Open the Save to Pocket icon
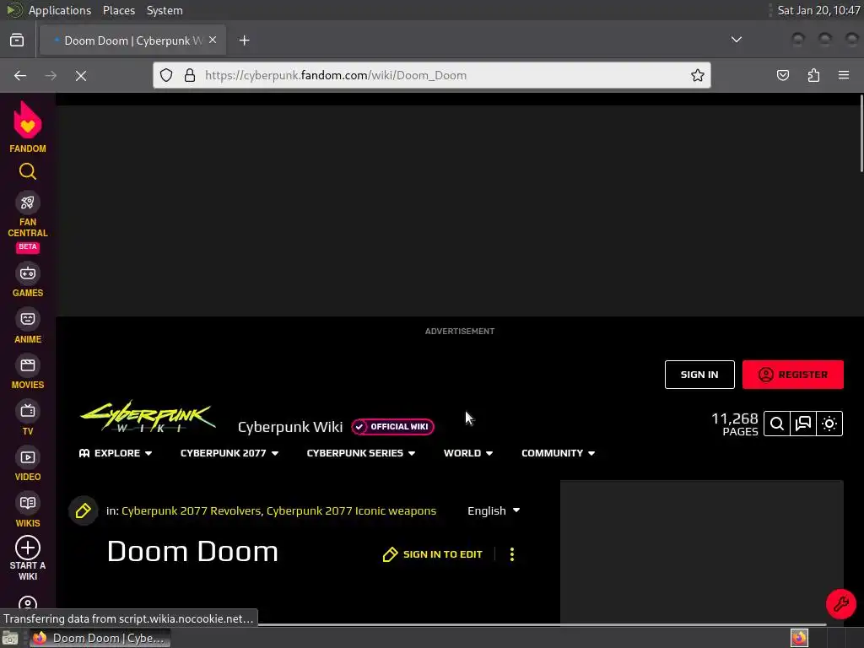This screenshot has height=648, width=864. (x=782, y=75)
